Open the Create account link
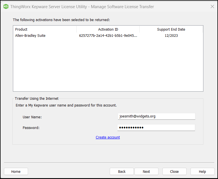Viewport: 218px width, 179px height. click(x=108, y=137)
